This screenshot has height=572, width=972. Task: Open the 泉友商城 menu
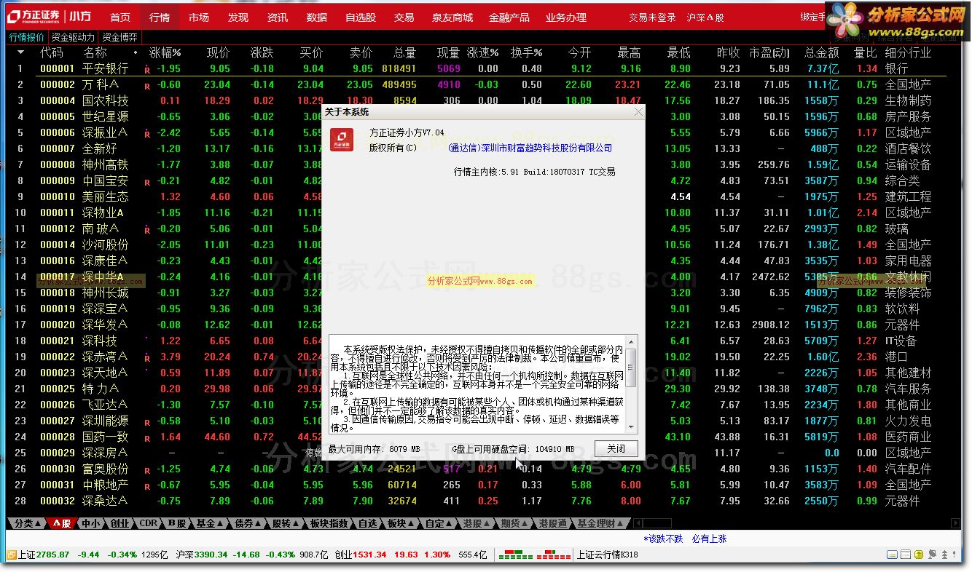click(452, 17)
